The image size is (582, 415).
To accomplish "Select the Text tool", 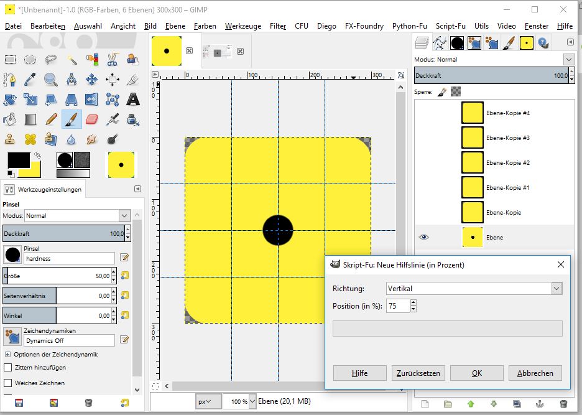I will click(x=132, y=100).
